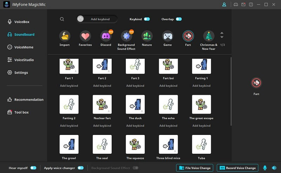Open the Discord sound category

coord(106,36)
